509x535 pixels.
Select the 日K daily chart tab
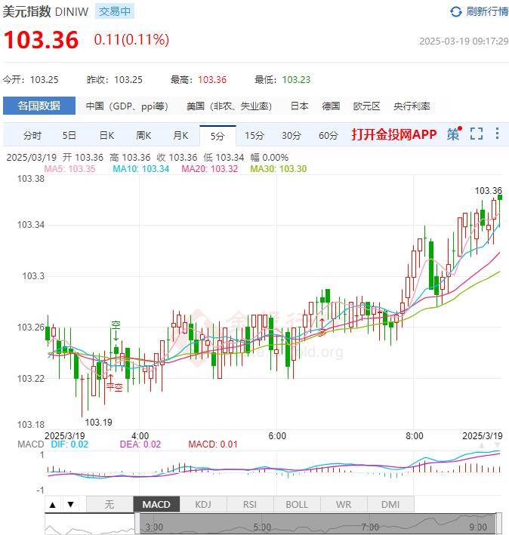106,136
